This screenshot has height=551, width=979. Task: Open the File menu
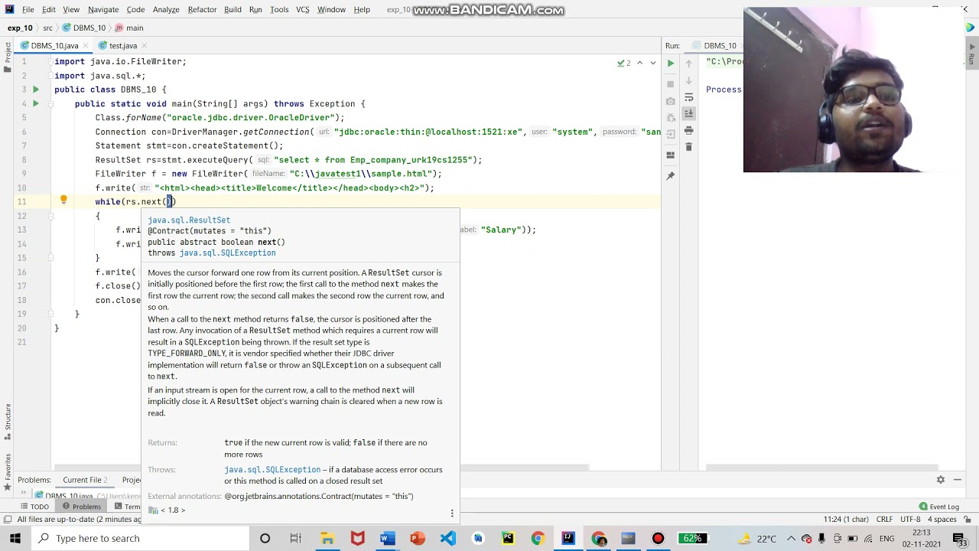point(28,9)
